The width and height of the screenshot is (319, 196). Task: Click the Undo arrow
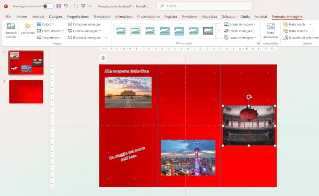pyautogui.click(x=66, y=6)
